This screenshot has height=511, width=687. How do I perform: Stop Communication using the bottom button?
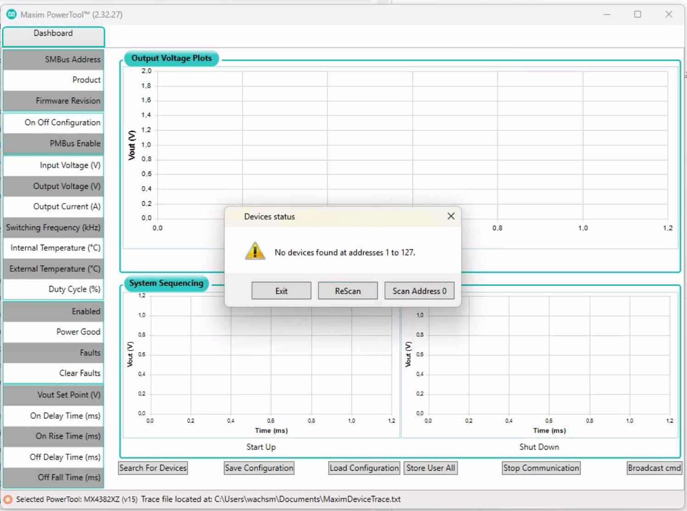[541, 468]
